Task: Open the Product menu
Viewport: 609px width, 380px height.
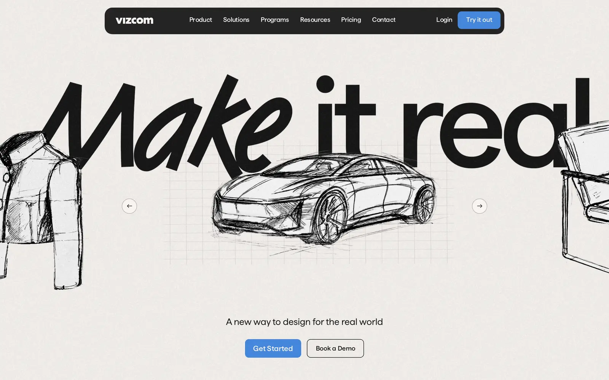Action: pos(201,20)
